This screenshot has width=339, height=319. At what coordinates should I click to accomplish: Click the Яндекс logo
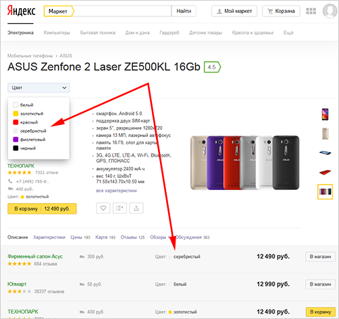click(21, 11)
